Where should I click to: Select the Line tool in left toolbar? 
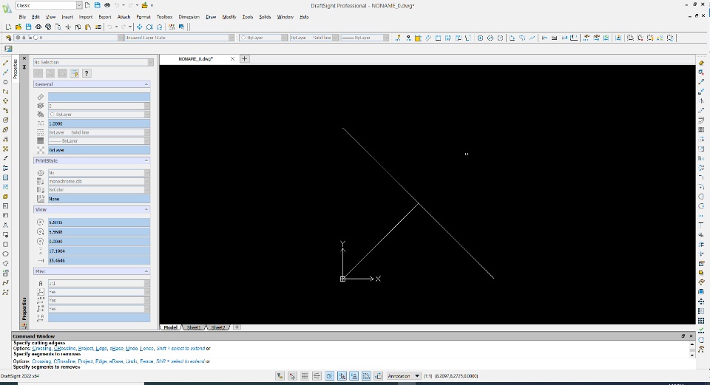coord(5,63)
